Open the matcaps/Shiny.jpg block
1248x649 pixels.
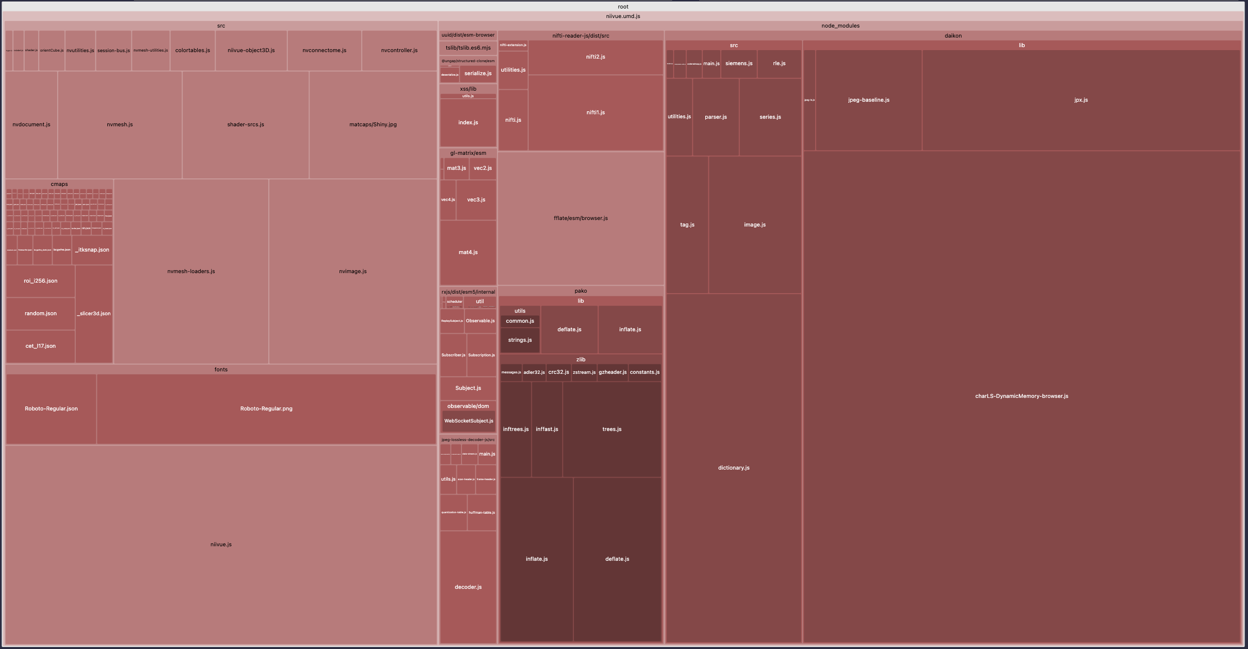tap(373, 124)
